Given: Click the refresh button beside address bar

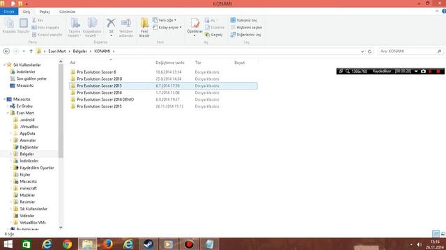Looking at the screenshot, I should tap(369, 51).
